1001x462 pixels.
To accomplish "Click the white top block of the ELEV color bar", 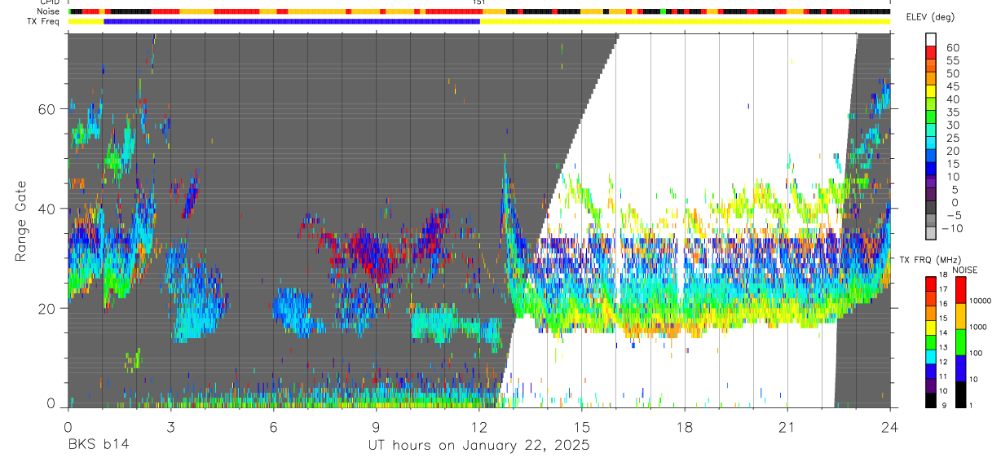I will (932, 39).
